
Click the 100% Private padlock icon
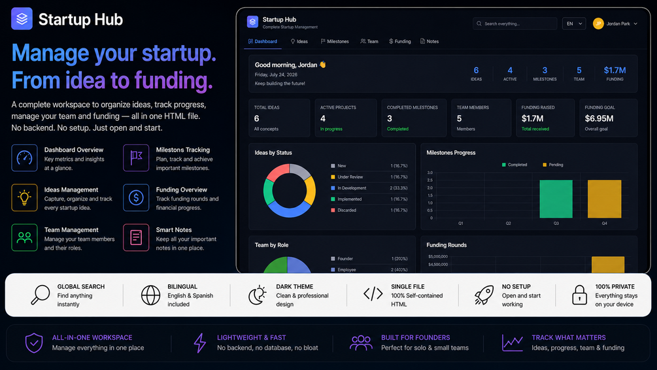tap(579, 295)
